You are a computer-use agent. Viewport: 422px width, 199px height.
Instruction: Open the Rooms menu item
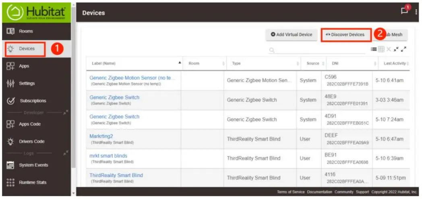click(x=26, y=31)
